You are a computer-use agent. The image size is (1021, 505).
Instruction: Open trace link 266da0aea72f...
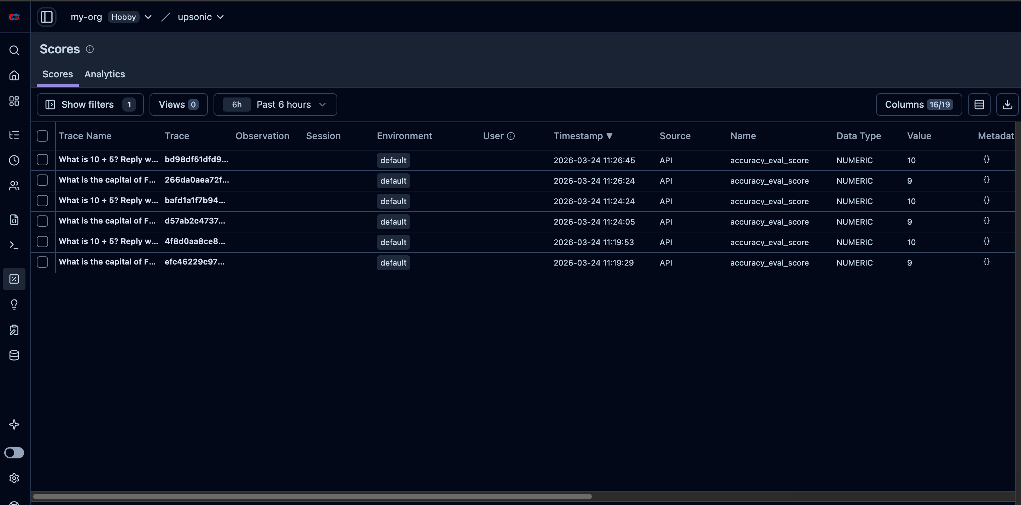197,180
